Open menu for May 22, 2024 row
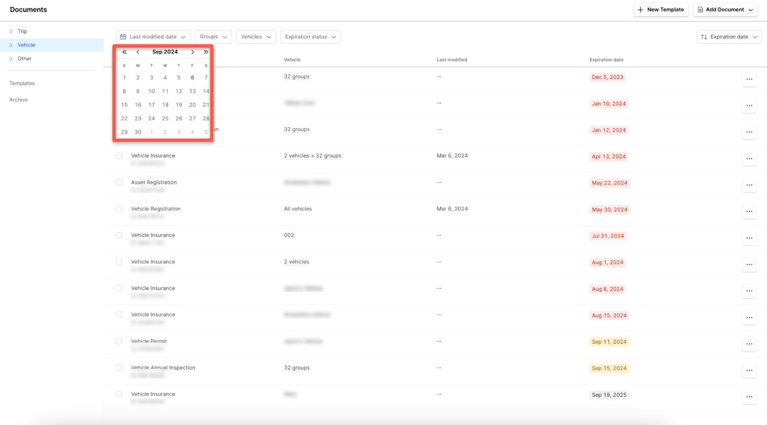 749,185
